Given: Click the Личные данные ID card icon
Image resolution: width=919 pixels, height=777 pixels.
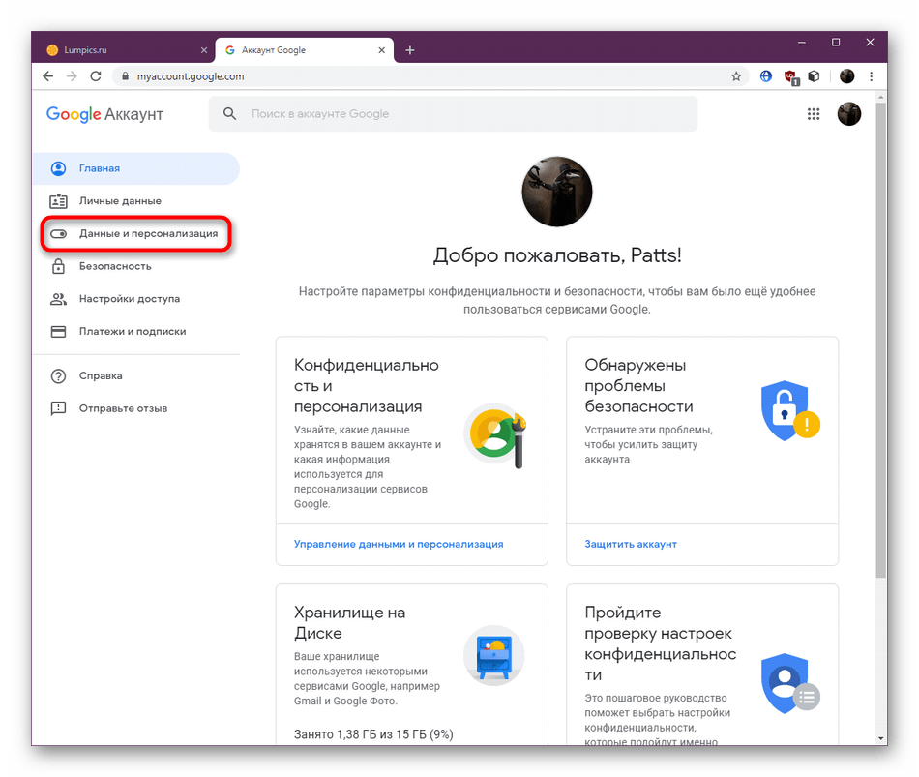Looking at the screenshot, I should tap(59, 201).
